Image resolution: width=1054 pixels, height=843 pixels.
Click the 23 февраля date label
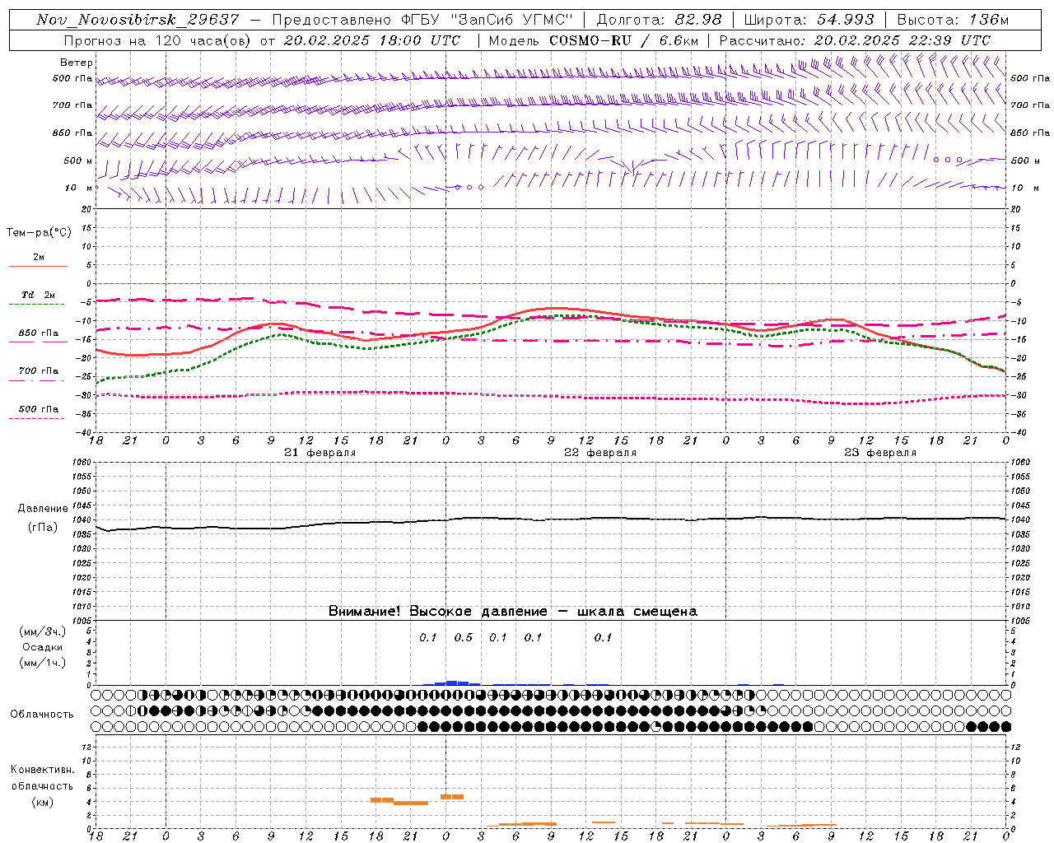[x=879, y=453]
